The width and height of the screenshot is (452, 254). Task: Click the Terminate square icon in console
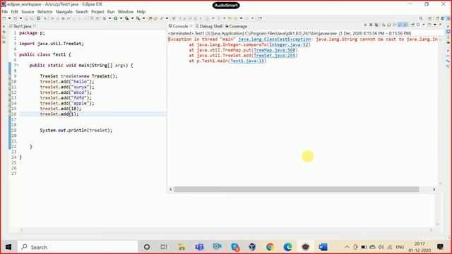366,25
